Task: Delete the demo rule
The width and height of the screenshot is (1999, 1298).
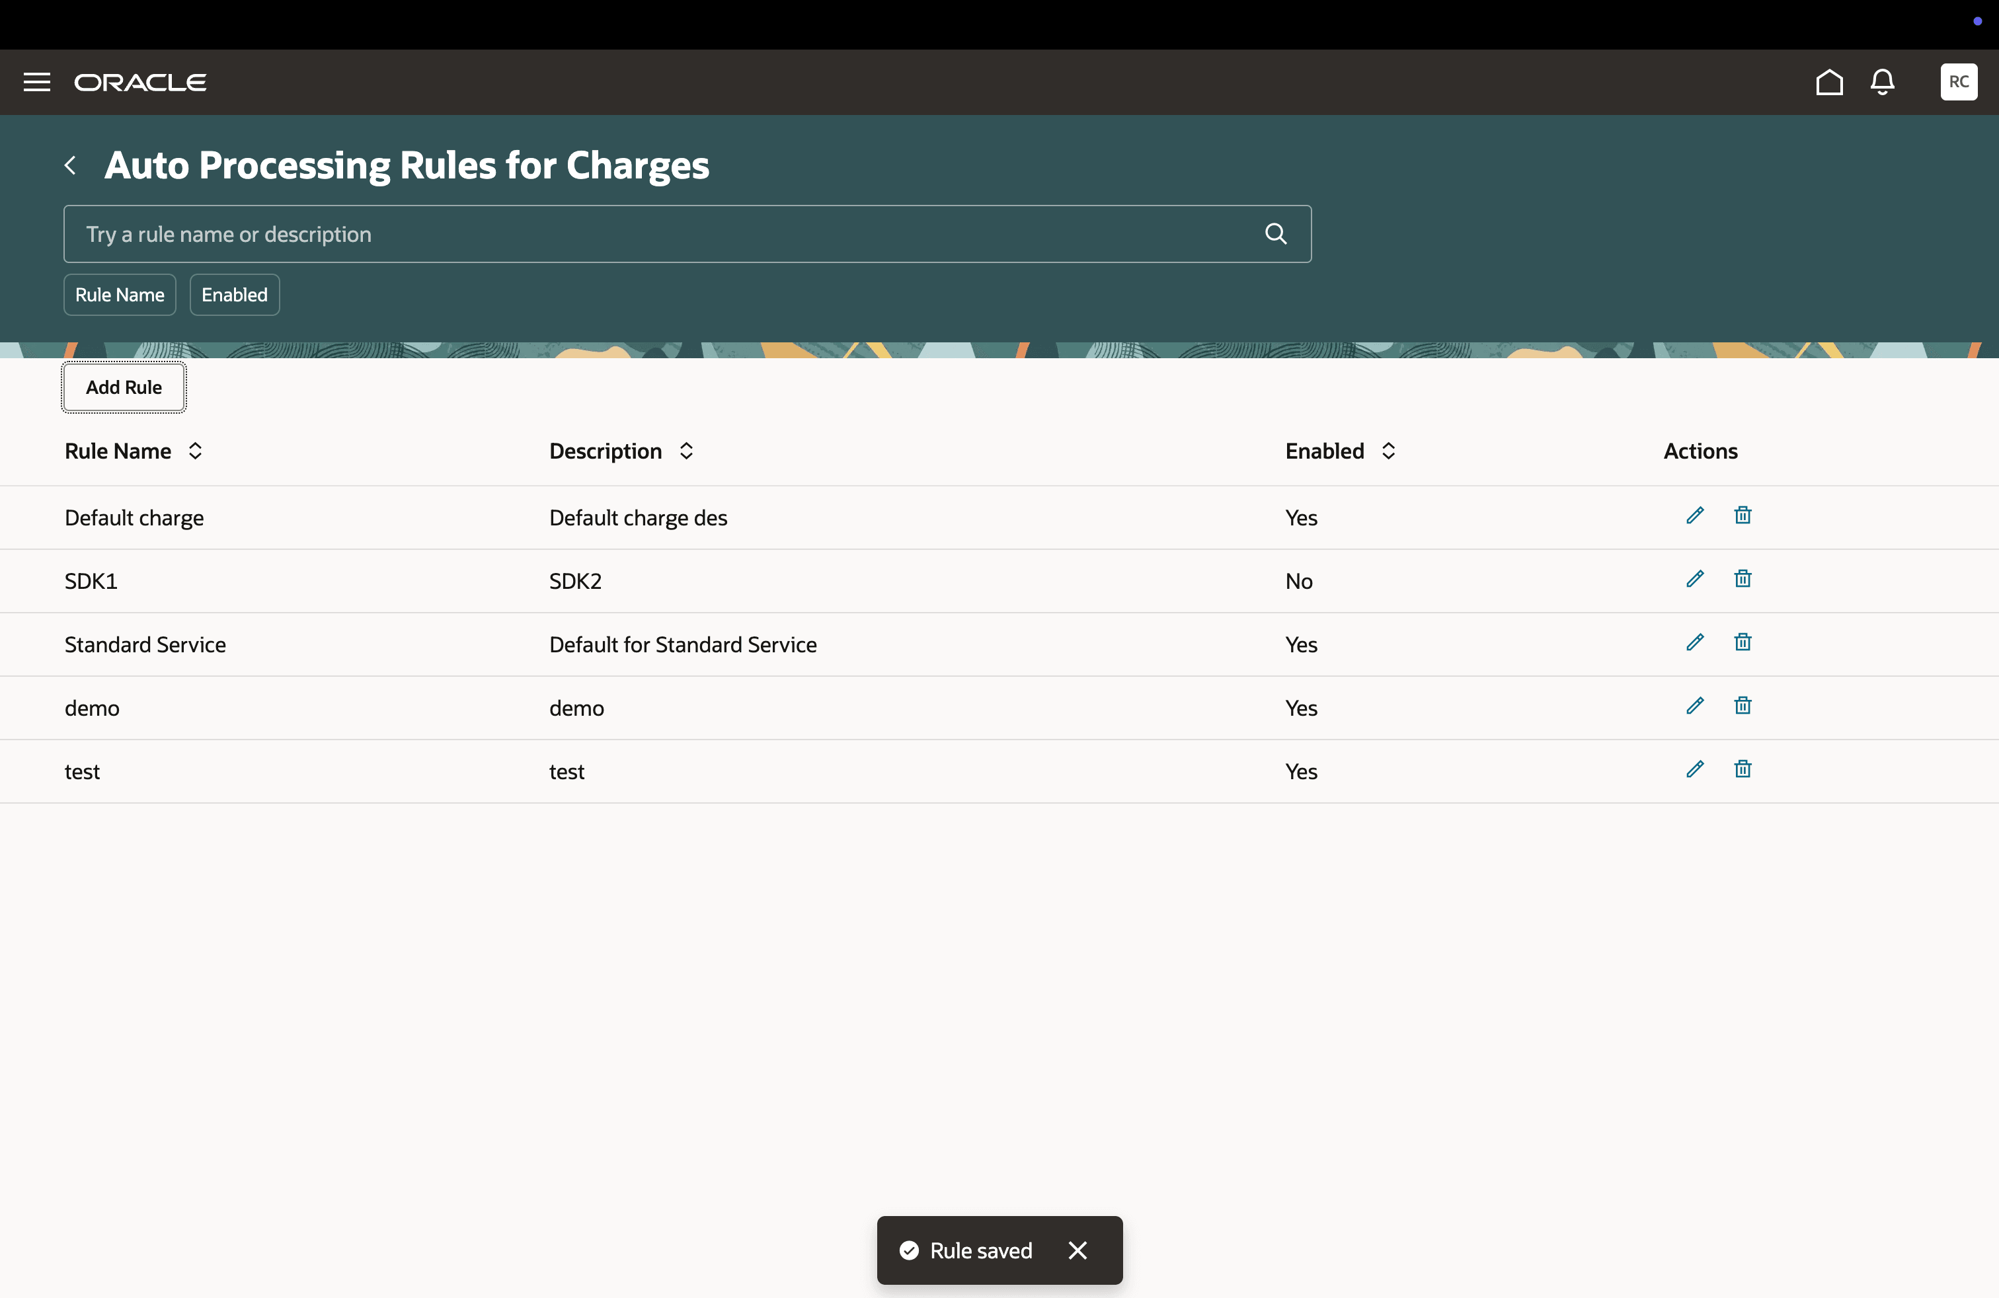Action: (x=1742, y=706)
